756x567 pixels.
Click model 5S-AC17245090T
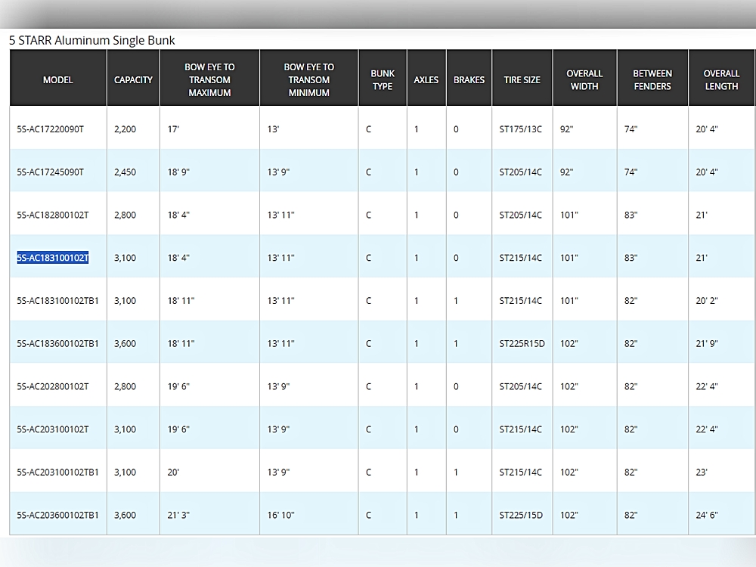tap(50, 172)
